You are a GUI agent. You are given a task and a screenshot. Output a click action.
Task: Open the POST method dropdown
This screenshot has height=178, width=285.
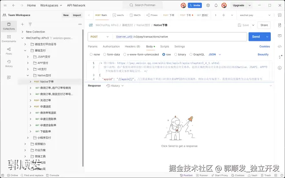(x=100, y=37)
